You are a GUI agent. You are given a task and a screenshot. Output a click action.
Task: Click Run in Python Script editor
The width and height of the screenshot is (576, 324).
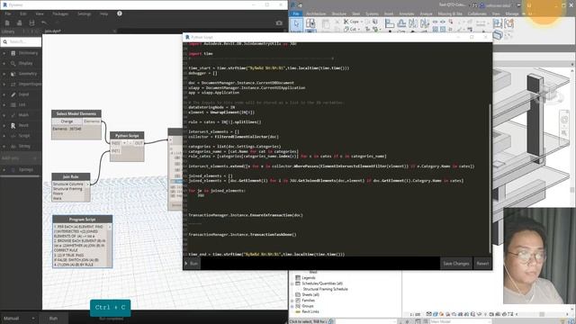[192, 264]
